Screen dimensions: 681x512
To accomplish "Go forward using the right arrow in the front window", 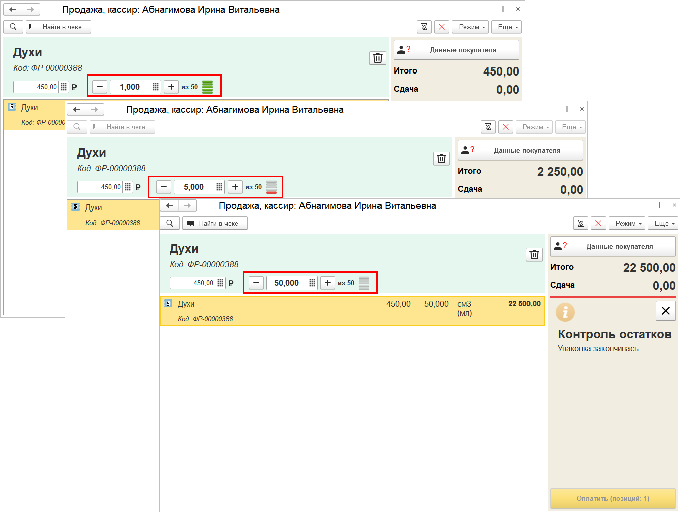I will click(x=187, y=205).
